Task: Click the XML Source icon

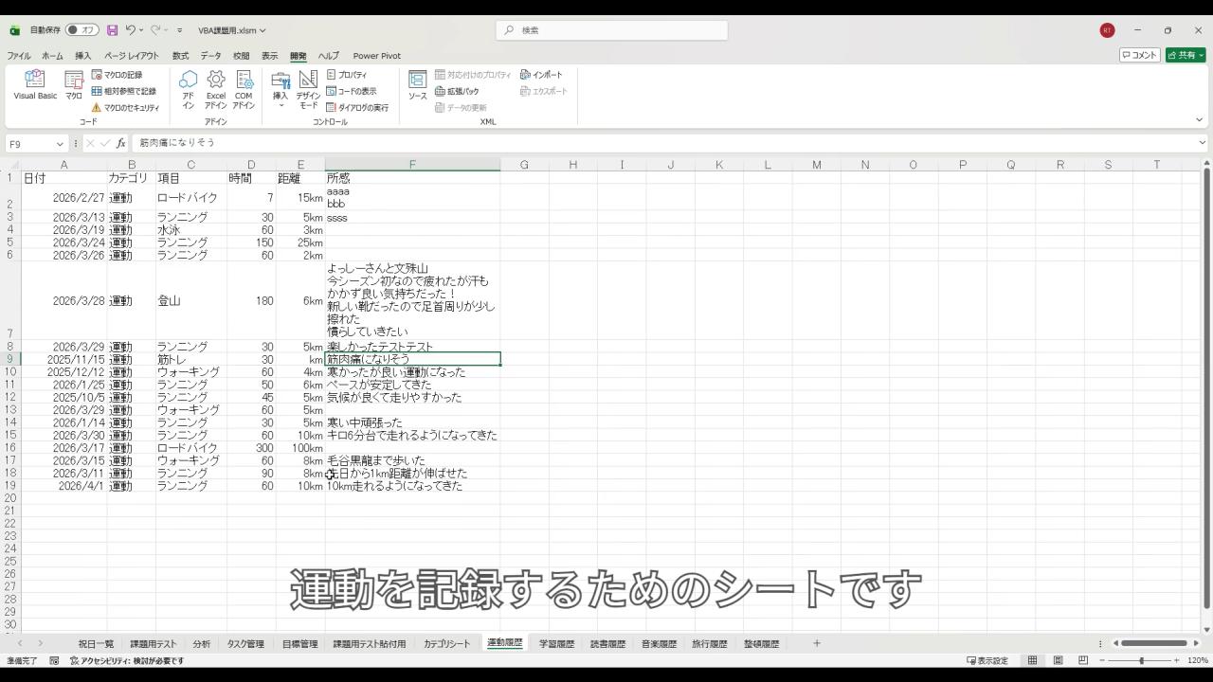Action: [417, 85]
